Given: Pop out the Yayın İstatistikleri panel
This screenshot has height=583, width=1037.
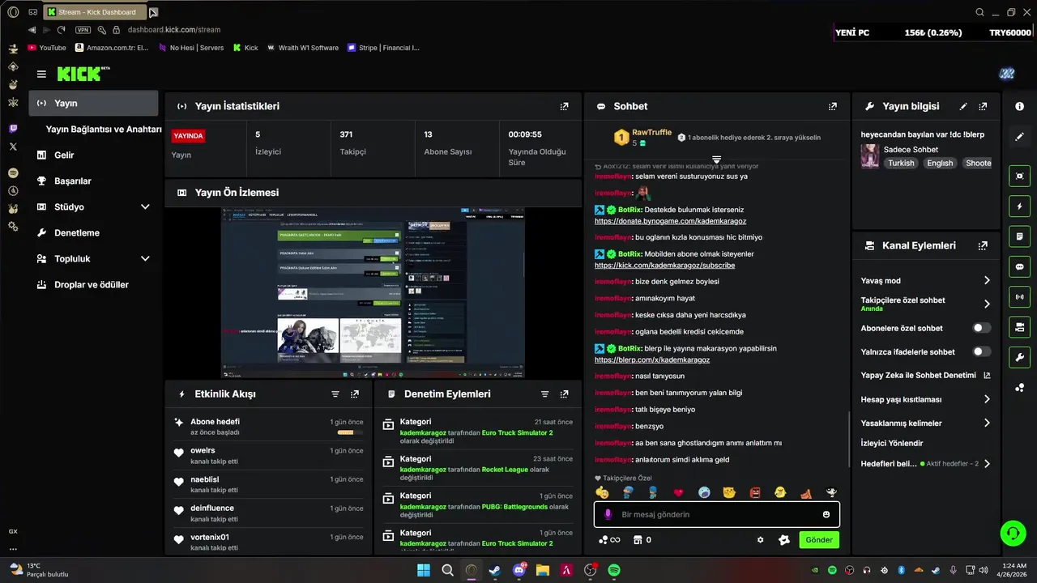Looking at the screenshot, I should point(565,106).
